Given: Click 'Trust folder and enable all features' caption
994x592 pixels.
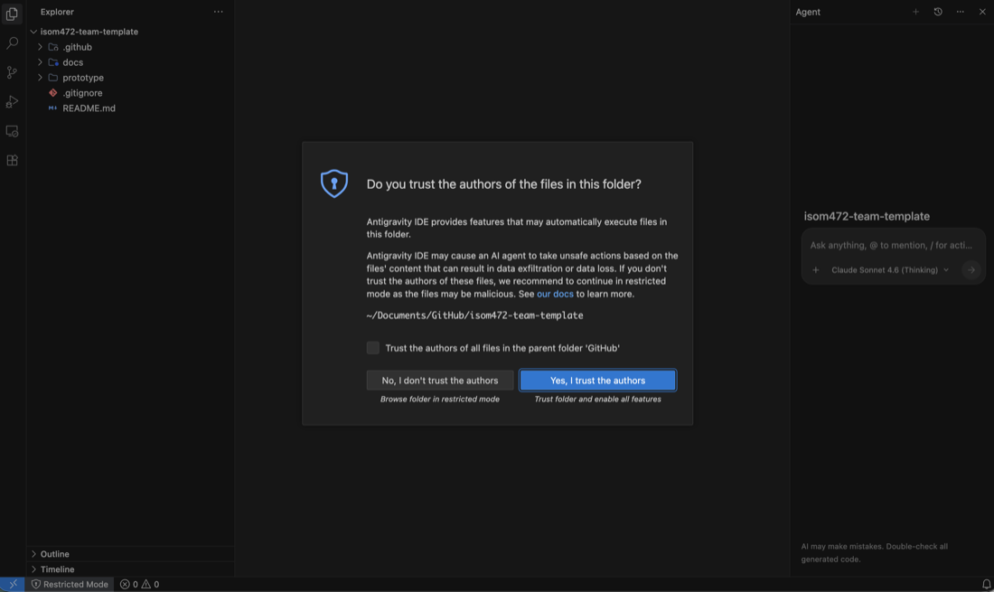Looking at the screenshot, I should point(598,399).
